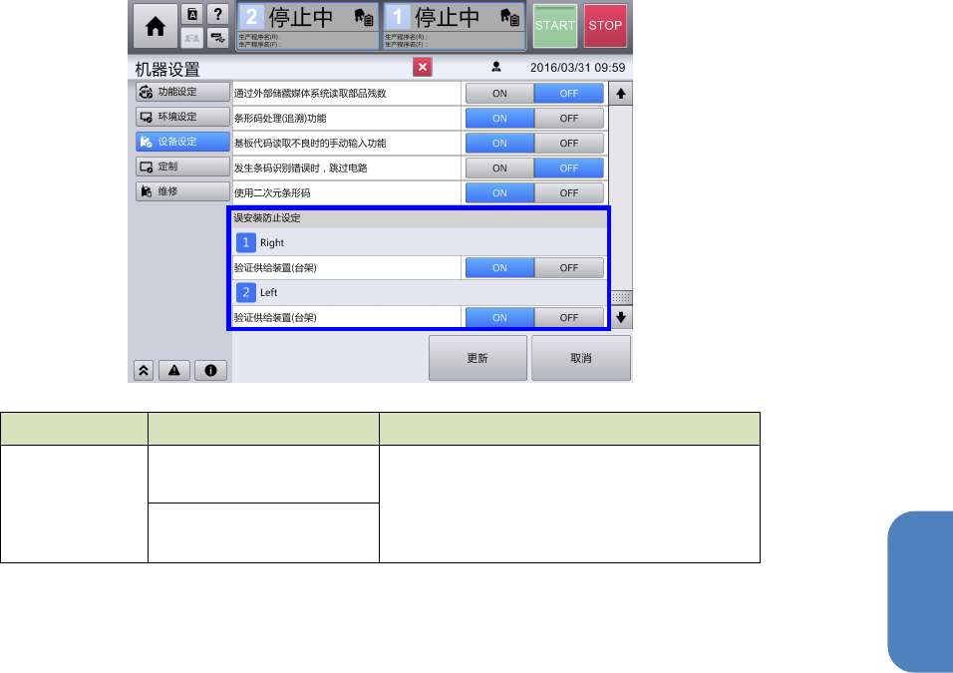Select 设备设定 settings category
The height and width of the screenshot is (673, 953).
point(183,142)
